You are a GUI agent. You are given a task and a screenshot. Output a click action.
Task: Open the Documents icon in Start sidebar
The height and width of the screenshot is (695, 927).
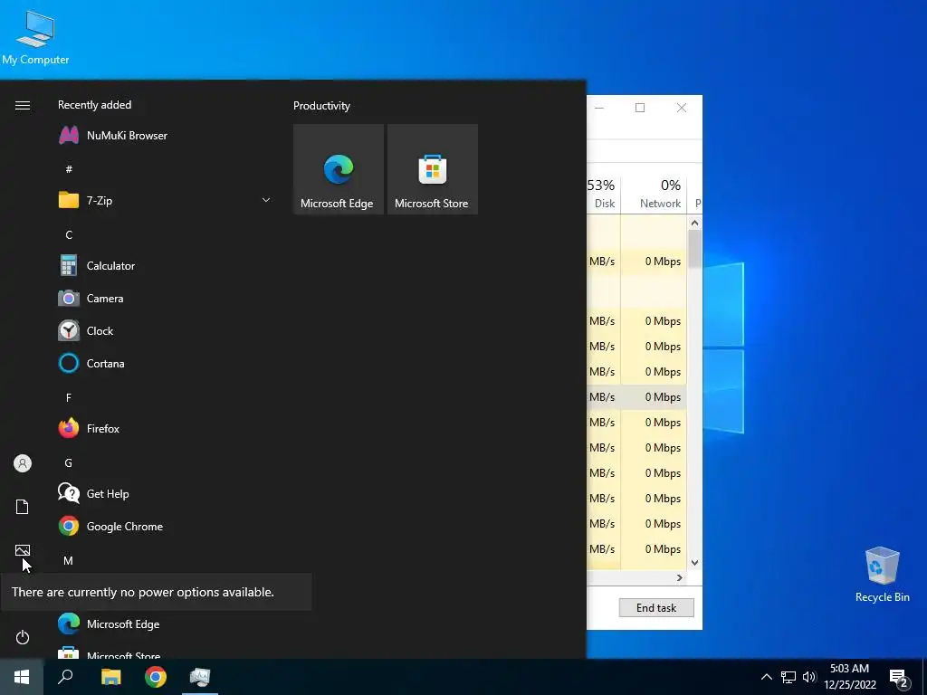(x=23, y=507)
